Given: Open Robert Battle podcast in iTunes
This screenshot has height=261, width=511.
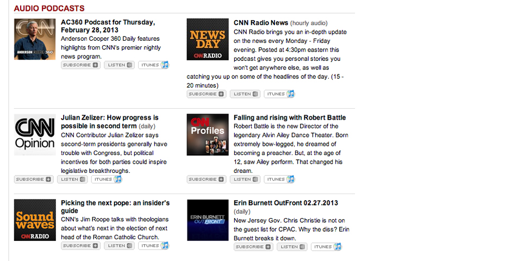Looking at the screenshot, I should coord(279,179).
